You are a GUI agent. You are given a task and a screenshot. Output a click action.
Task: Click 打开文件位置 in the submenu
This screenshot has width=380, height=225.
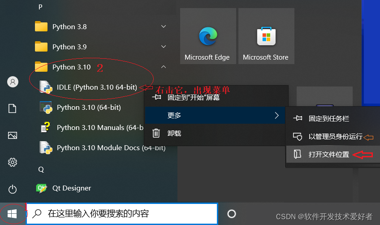(333, 154)
